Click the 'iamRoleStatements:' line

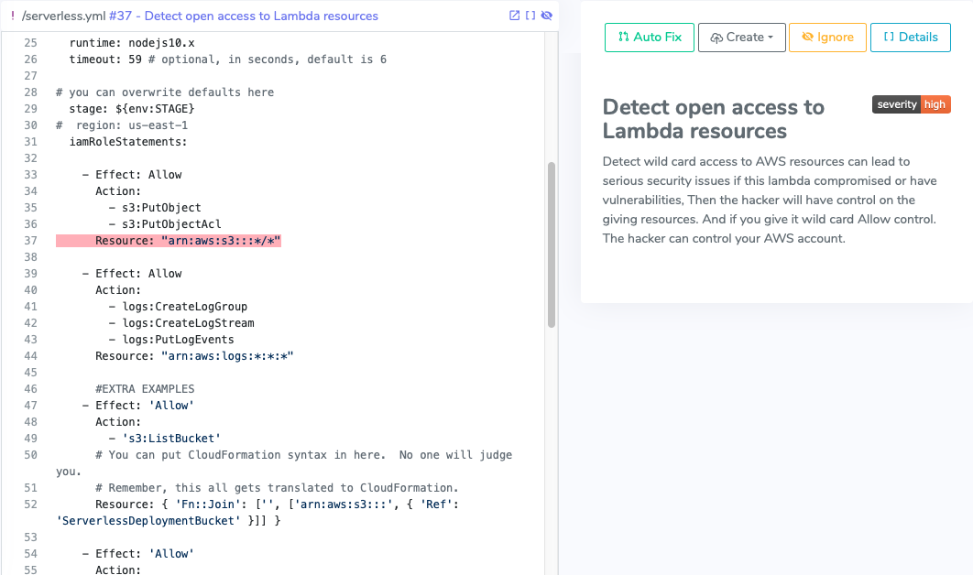pyautogui.click(x=128, y=141)
